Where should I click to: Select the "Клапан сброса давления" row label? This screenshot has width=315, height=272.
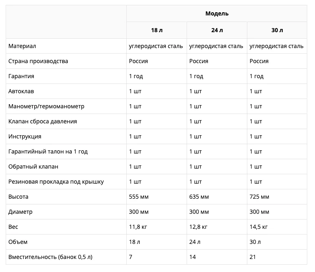point(42,121)
